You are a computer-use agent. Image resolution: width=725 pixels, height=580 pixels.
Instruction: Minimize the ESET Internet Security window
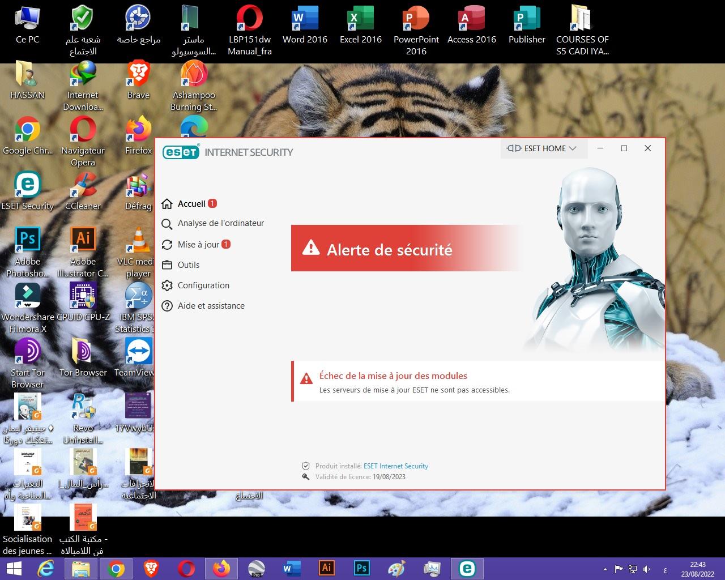[600, 148]
